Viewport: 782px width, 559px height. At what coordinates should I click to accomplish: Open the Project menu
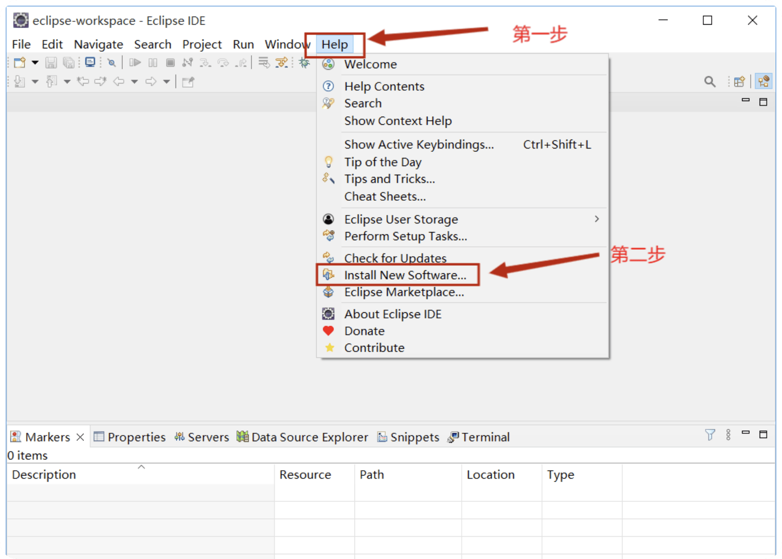pos(202,44)
